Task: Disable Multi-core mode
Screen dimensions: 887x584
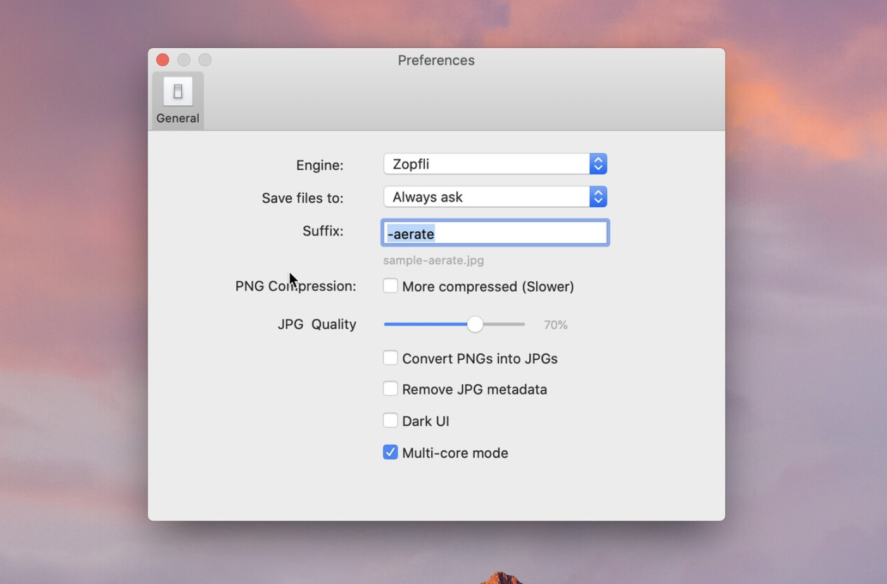Action: coord(390,452)
